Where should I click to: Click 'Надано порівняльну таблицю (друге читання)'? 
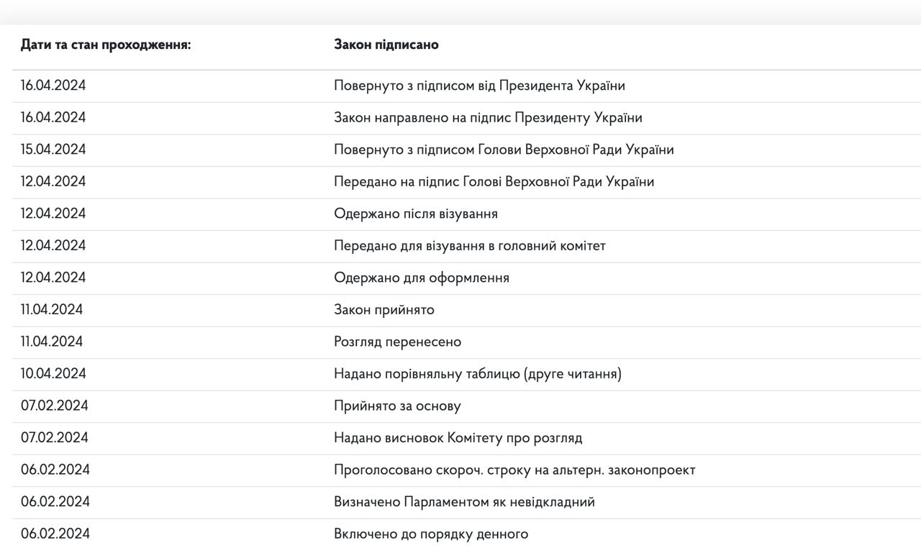[478, 374]
